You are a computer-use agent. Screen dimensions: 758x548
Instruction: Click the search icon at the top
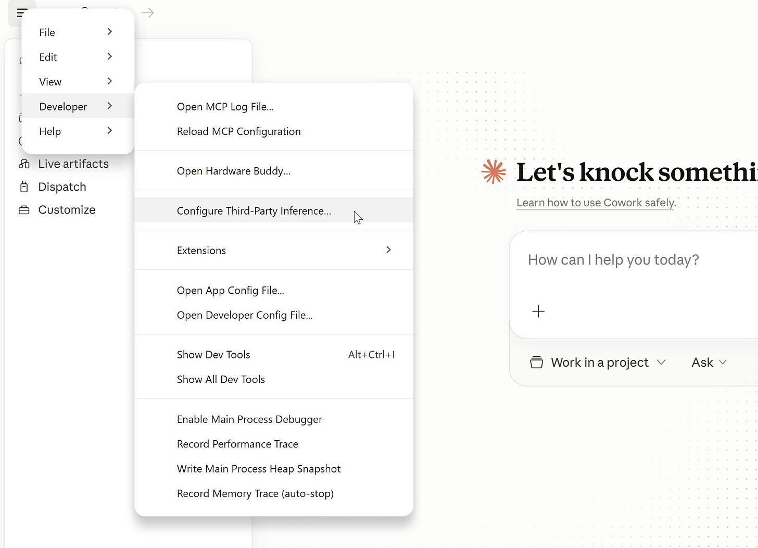pyautogui.click(x=84, y=11)
